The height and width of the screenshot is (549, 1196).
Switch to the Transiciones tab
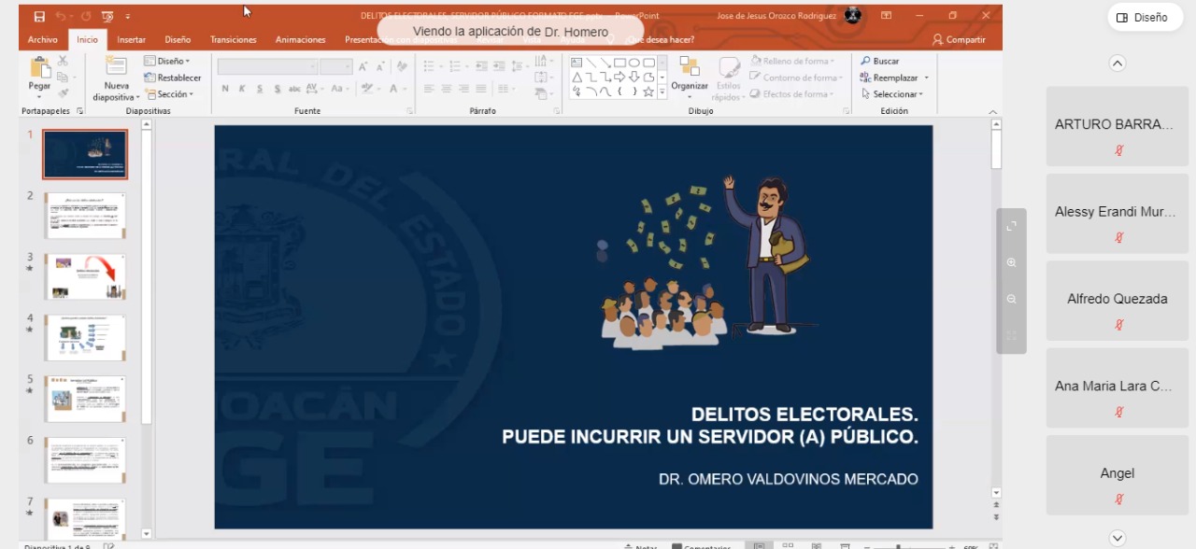pos(233,40)
